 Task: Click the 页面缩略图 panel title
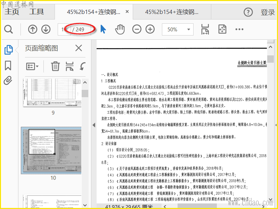[41, 48]
